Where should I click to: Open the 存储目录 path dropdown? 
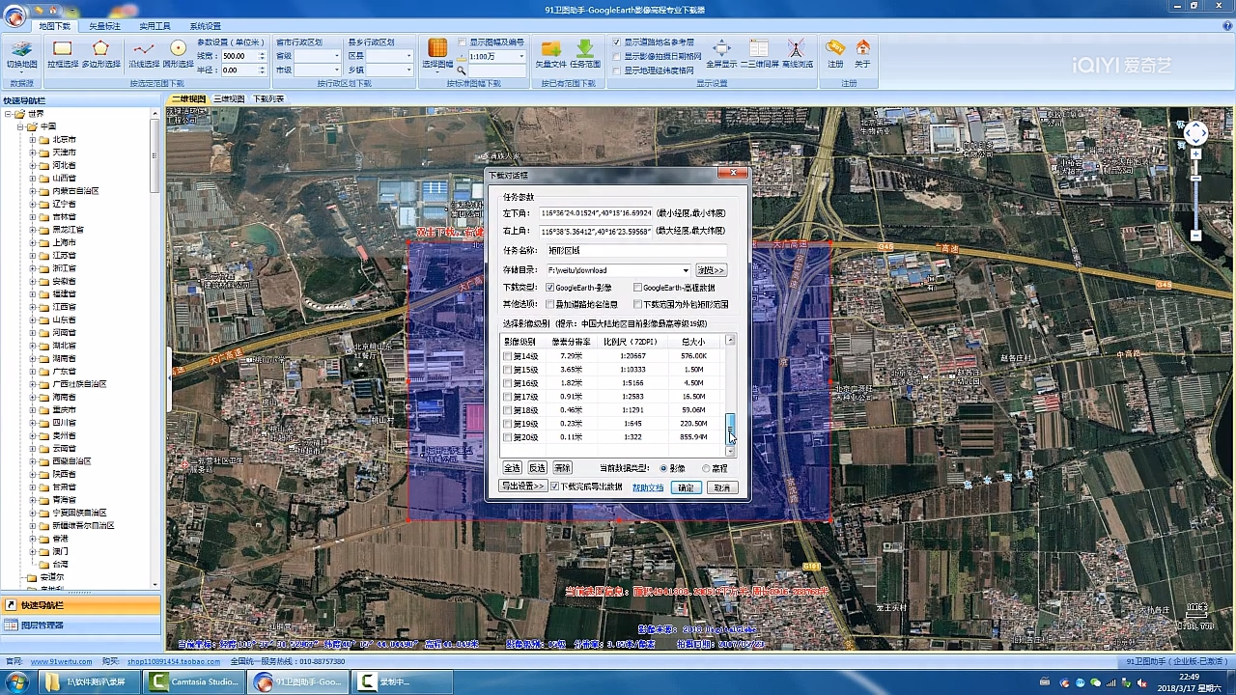pos(686,270)
